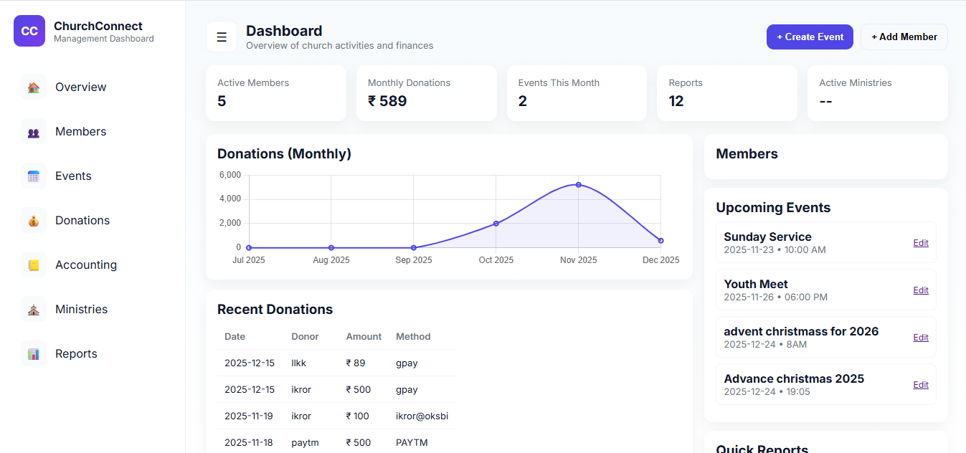Edit the Youth Meet event
The width and height of the screenshot is (966, 453).
click(920, 290)
